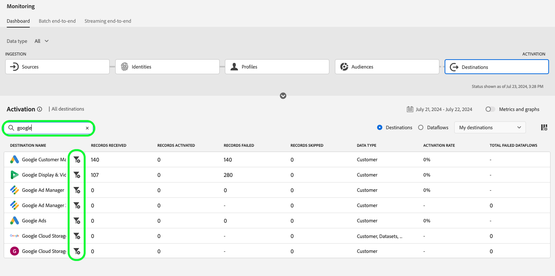Click the Sources ingestion card

pos(57,67)
